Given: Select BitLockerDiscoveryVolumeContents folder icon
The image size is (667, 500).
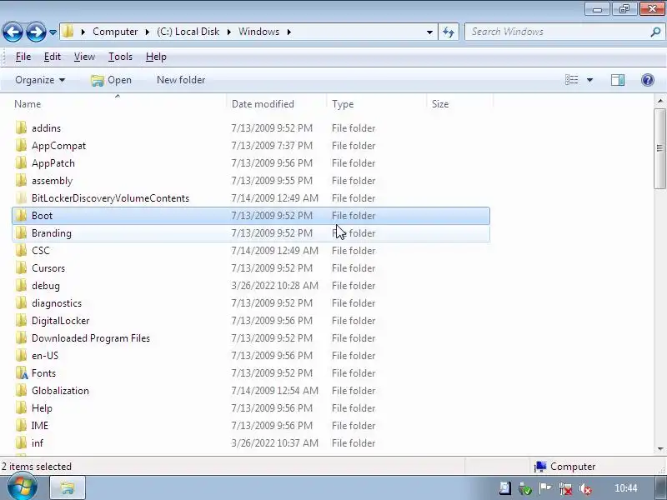Looking at the screenshot, I should click(x=21, y=198).
